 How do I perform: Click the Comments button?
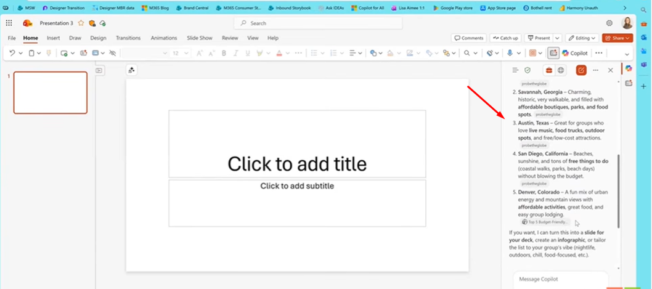click(x=468, y=38)
